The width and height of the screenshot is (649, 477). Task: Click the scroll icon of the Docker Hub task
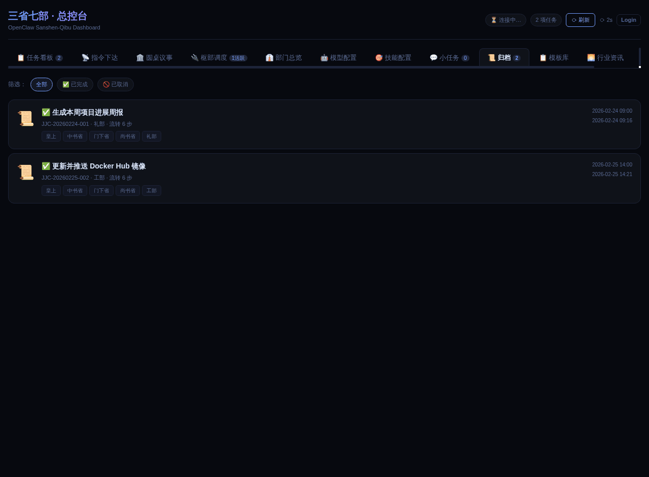[25, 173]
